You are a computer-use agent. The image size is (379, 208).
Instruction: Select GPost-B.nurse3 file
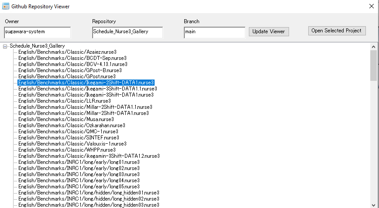pos(70,70)
